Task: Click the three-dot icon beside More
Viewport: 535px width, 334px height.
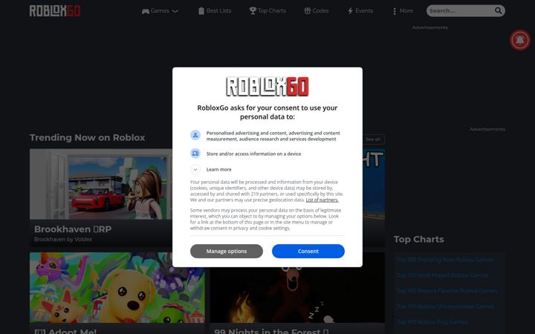Action: pyautogui.click(x=395, y=11)
